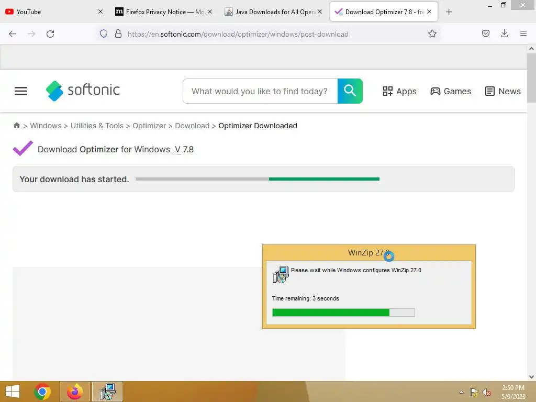Click the browser forward arrow
Image resolution: width=536 pixels, height=402 pixels.
tap(31, 34)
